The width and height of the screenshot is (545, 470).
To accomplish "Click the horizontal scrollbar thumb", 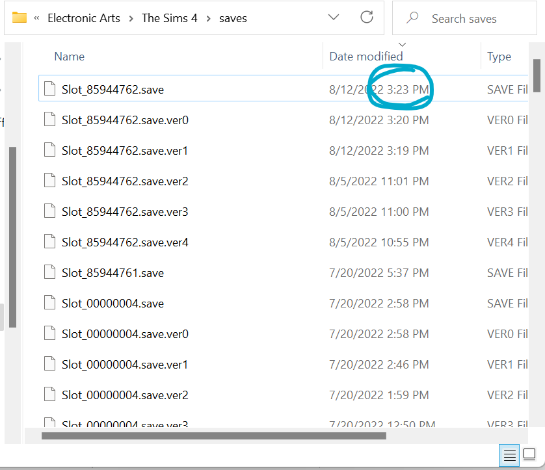I will (x=214, y=436).
